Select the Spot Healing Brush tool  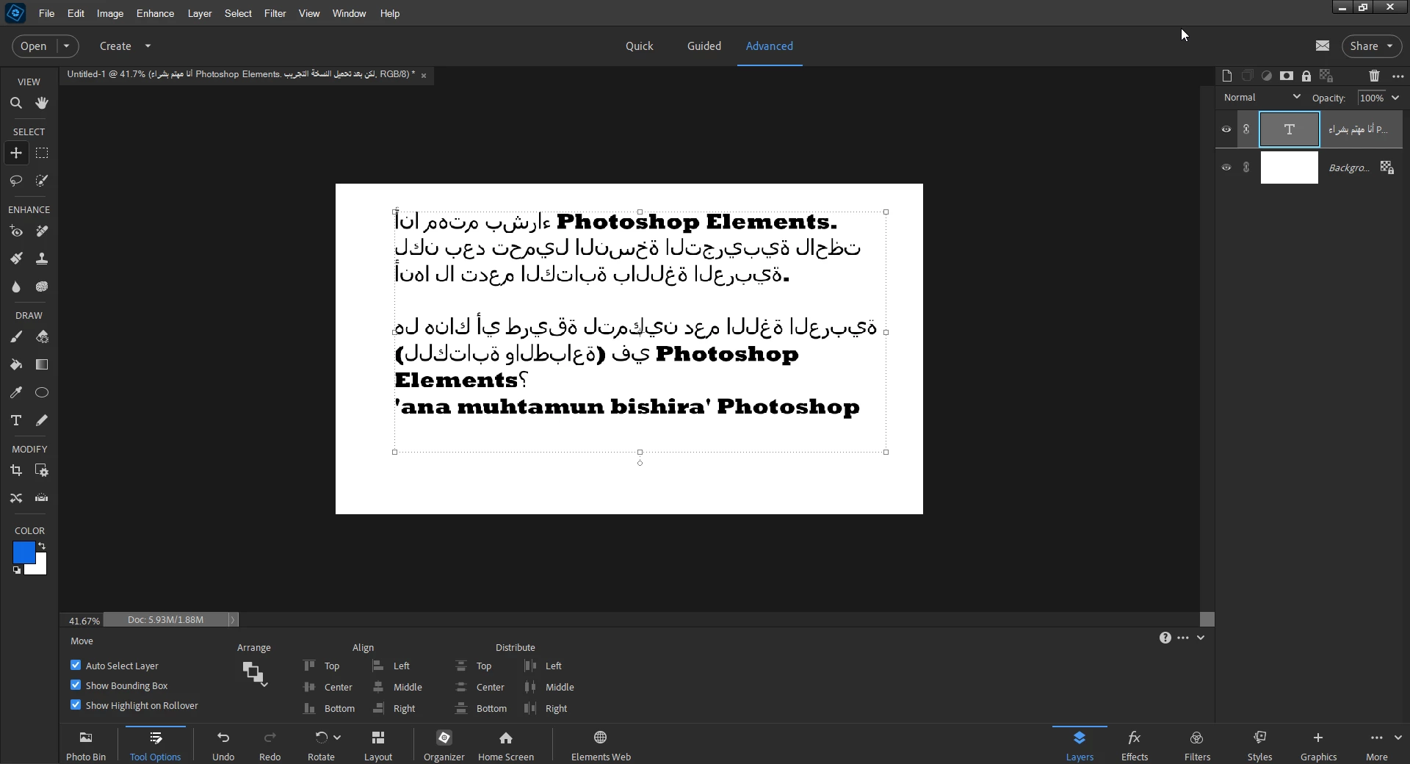[x=42, y=231]
